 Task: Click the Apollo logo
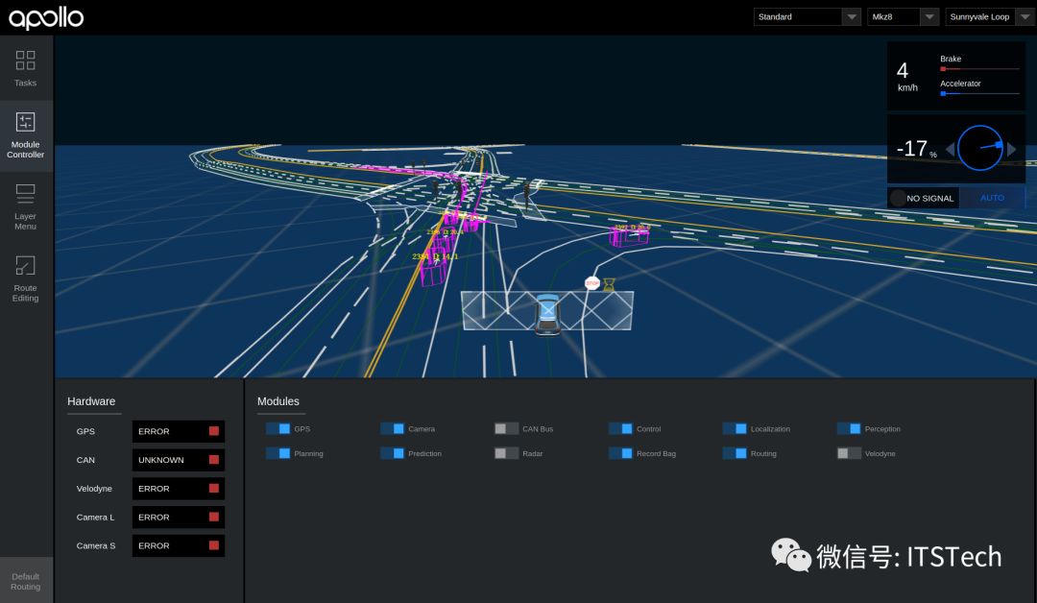point(46,17)
